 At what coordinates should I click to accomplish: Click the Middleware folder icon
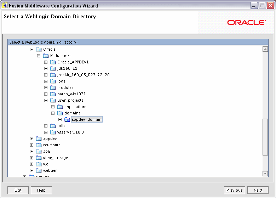coord(46,56)
